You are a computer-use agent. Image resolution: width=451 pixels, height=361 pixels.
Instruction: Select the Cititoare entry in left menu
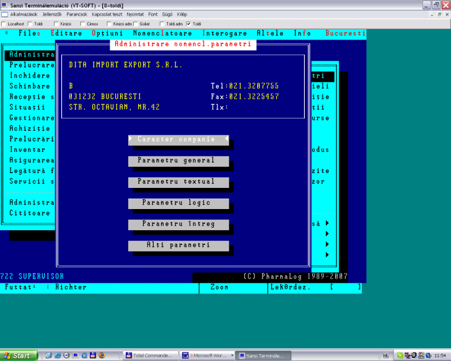pos(30,213)
